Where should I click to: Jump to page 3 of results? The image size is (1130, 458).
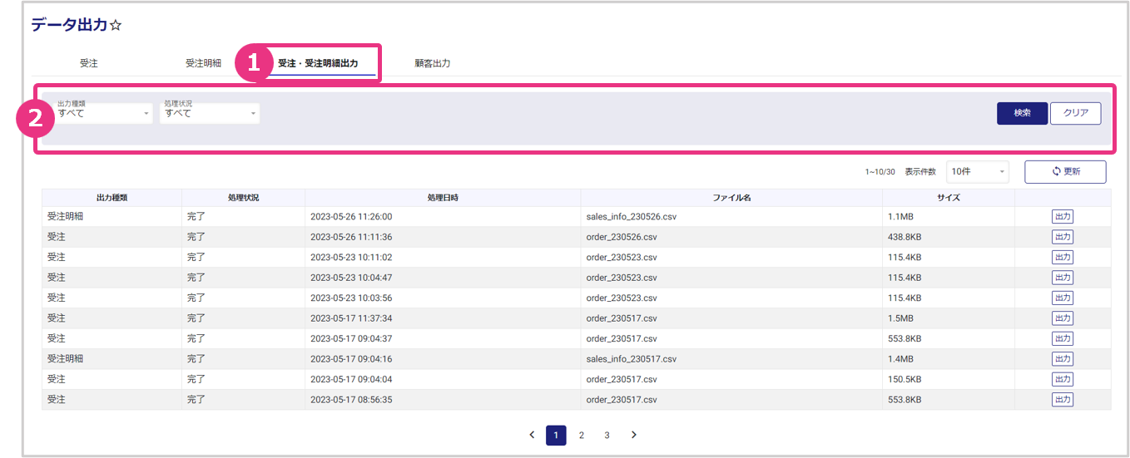(607, 435)
